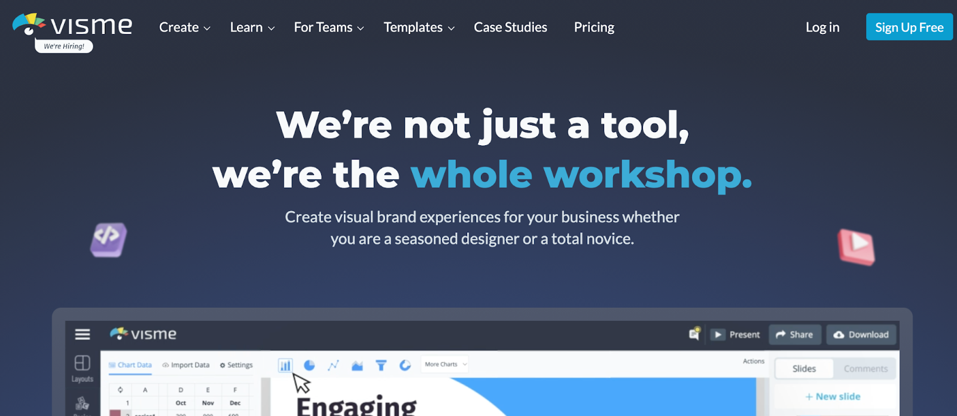Click the Visme logo inside the editor
This screenshot has height=416, width=957.
point(143,334)
